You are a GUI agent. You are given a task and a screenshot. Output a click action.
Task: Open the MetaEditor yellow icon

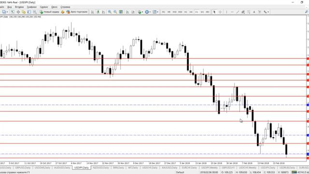coord(63,12)
